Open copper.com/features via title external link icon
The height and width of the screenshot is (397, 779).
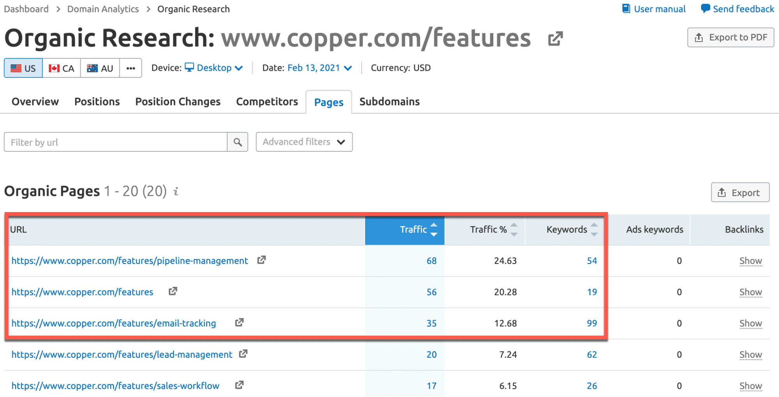click(x=555, y=39)
